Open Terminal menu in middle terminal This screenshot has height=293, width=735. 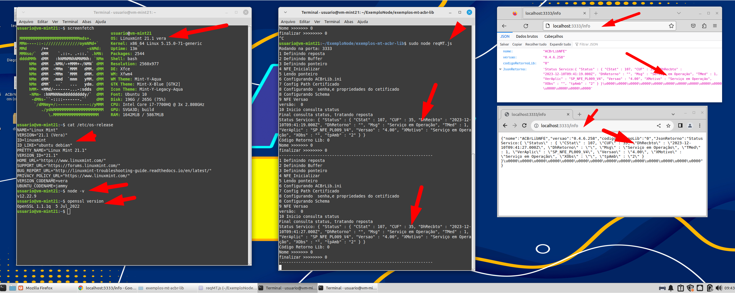click(x=332, y=22)
